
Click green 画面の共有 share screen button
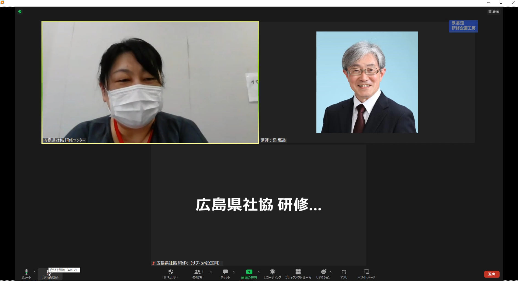coord(249,274)
